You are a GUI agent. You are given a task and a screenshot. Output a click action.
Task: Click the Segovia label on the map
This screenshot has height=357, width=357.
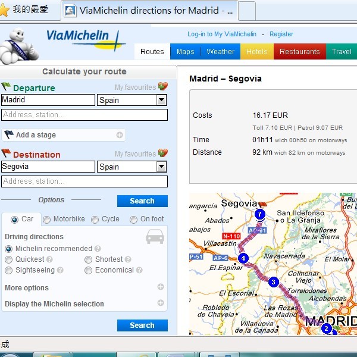(x=239, y=203)
